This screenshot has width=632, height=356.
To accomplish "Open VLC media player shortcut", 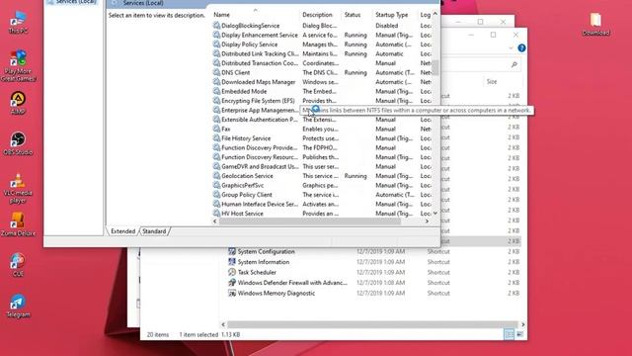I will click(x=18, y=188).
